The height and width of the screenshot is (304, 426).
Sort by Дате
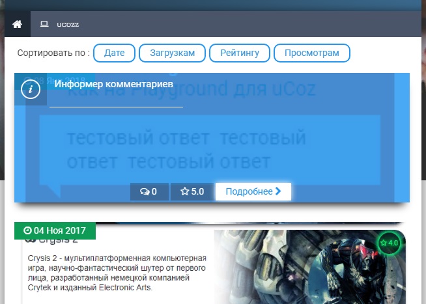pos(114,53)
